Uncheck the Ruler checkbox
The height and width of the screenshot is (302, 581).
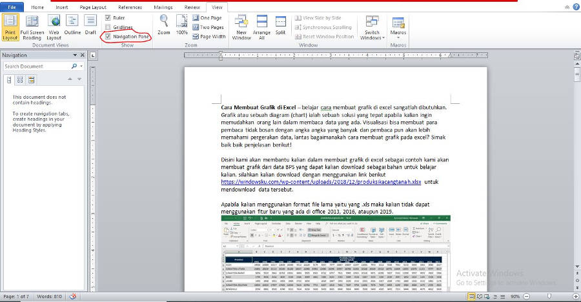[x=108, y=18]
